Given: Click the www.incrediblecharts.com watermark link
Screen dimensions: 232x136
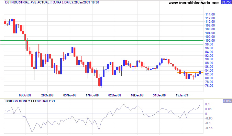Looking at the screenshot, I should click(x=194, y=3).
